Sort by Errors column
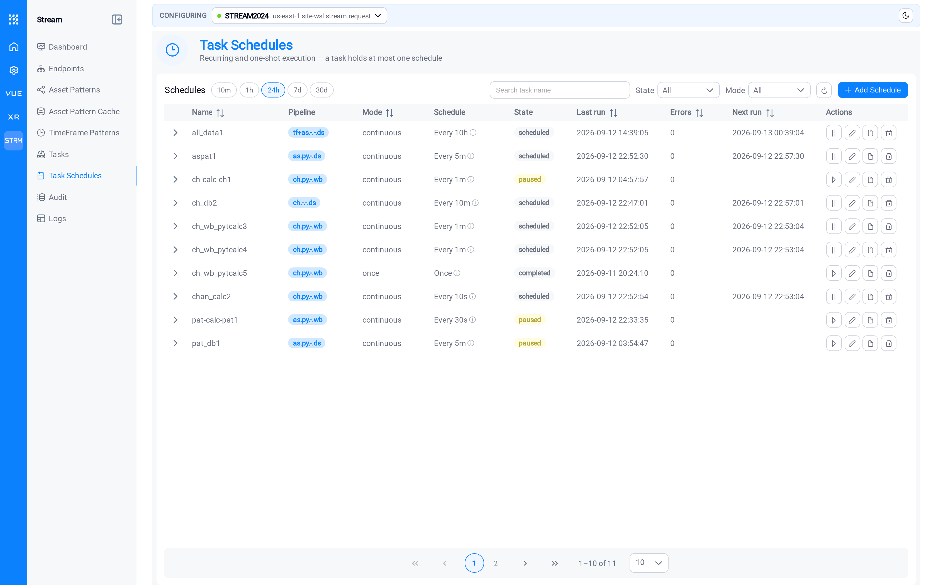 (699, 113)
